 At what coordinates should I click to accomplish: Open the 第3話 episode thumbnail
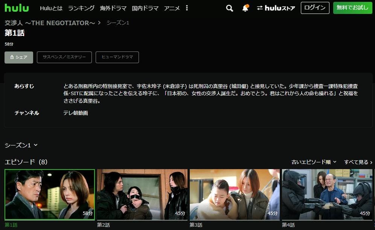[x=235, y=195]
